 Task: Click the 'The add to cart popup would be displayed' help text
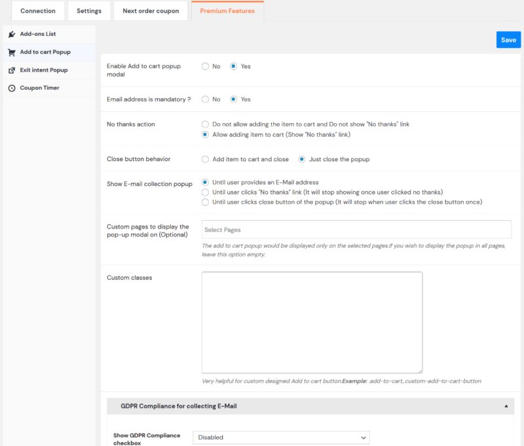tap(354, 250)
